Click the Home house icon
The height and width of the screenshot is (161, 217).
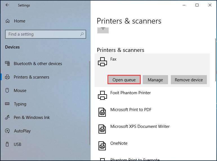[8, 21]
